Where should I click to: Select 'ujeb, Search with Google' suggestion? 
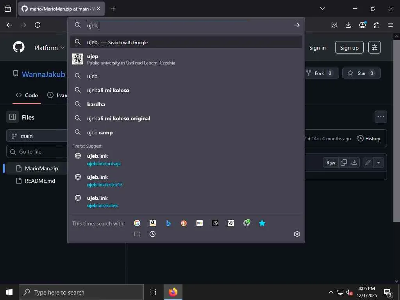[186, 42]
